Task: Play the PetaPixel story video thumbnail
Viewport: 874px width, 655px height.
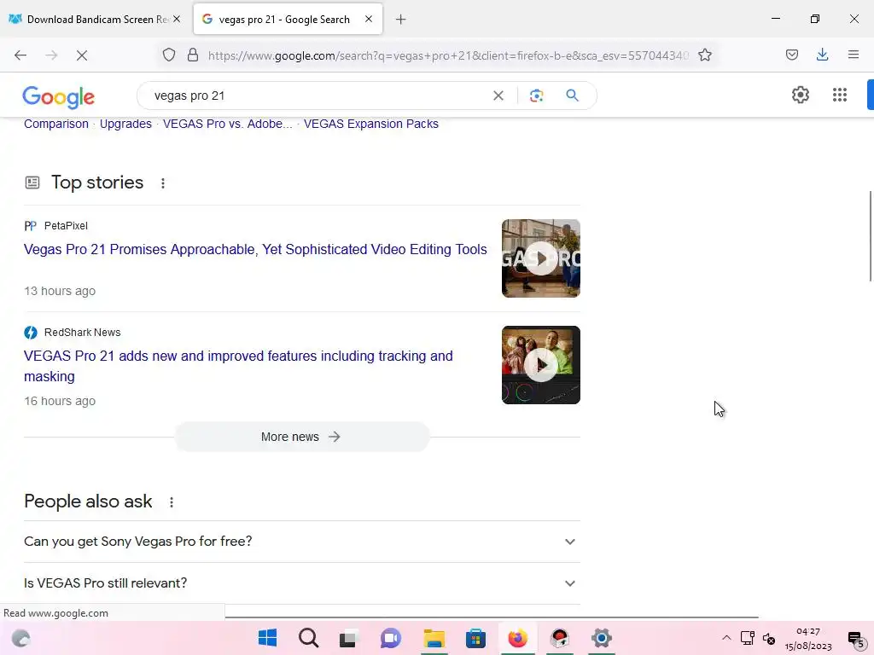Action: point(540,258)
